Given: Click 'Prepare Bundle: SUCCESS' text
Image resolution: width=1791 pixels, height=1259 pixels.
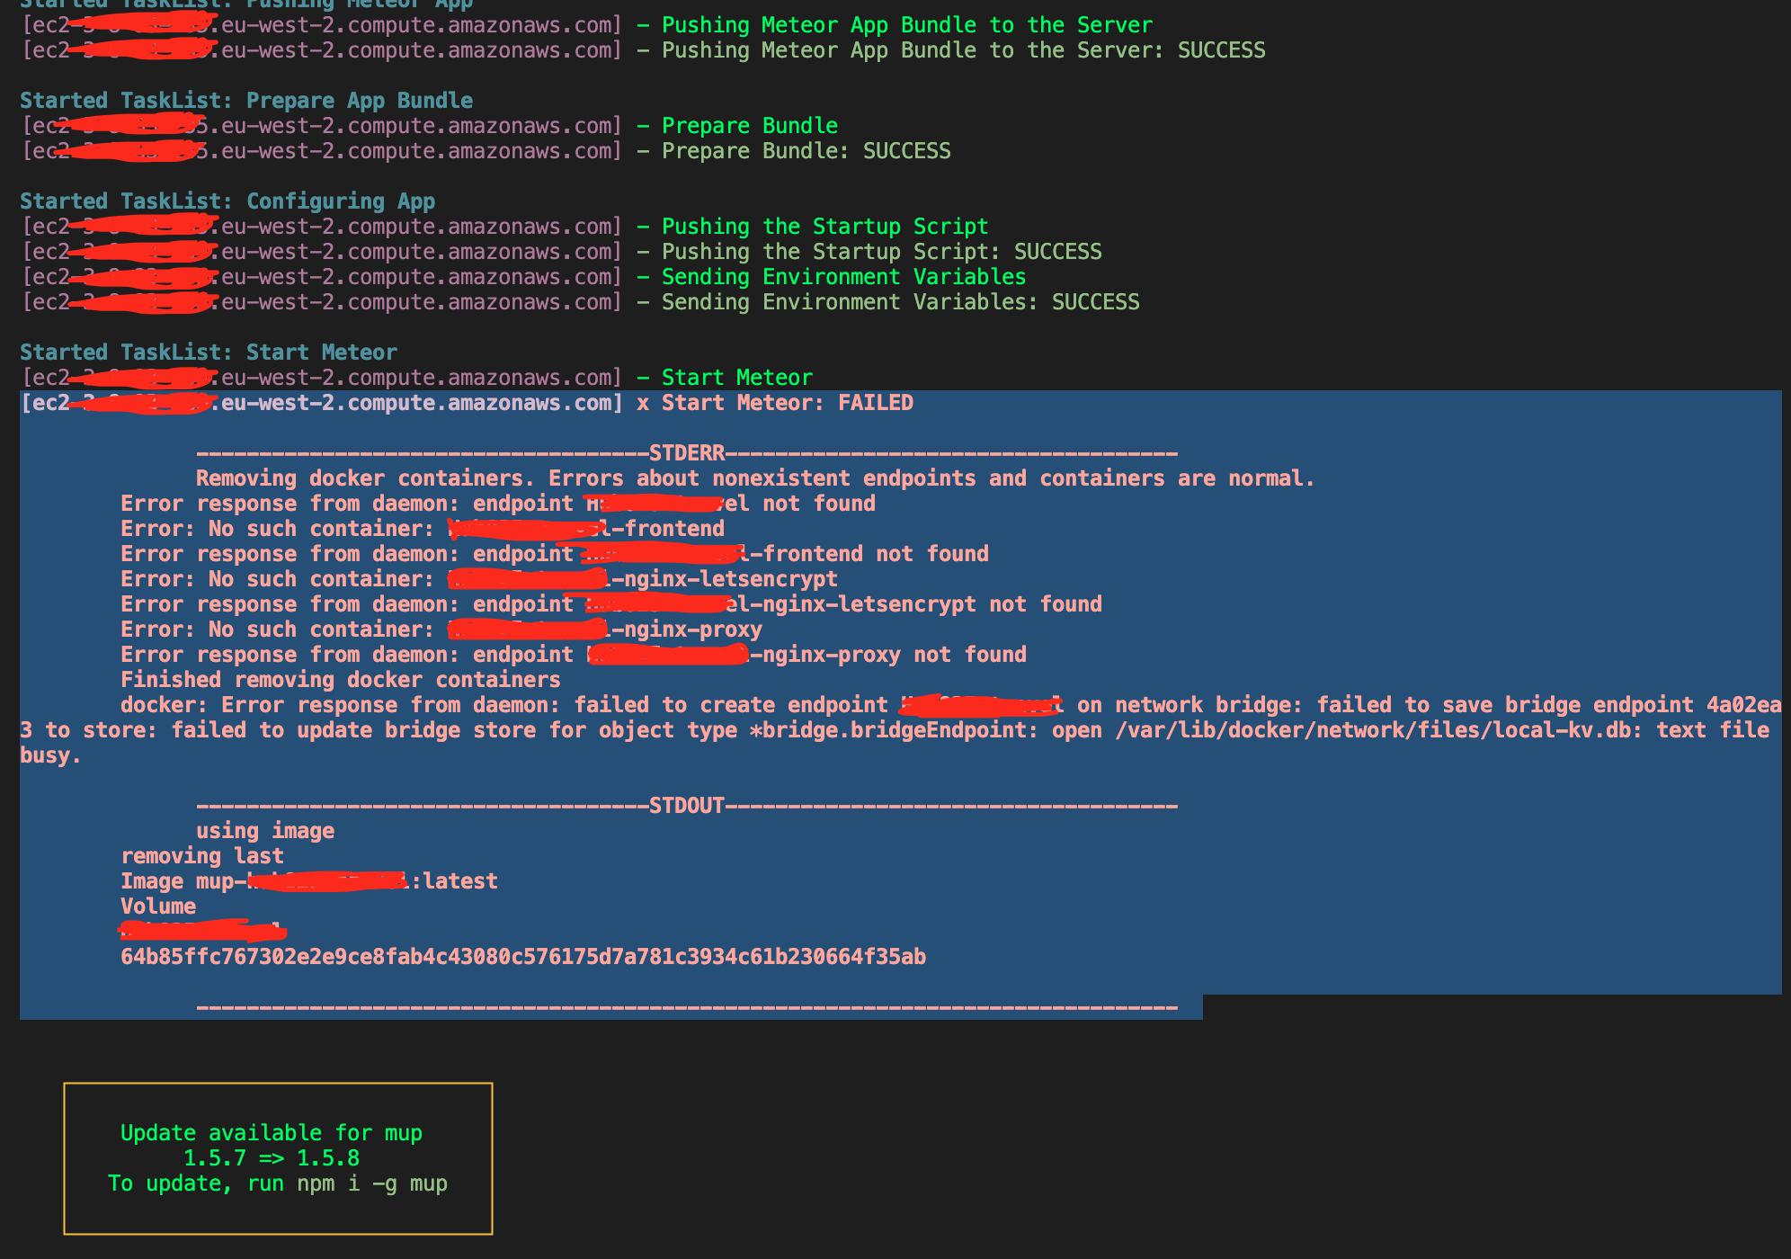Looking at the screenshot, I should (x=806, y=151).
